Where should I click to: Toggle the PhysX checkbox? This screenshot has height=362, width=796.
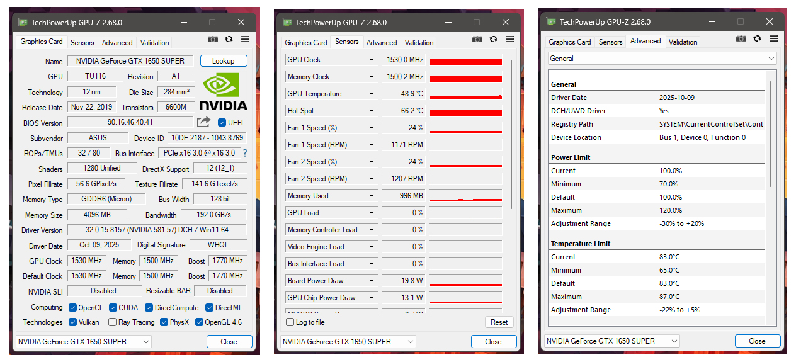tap(164, 322)
